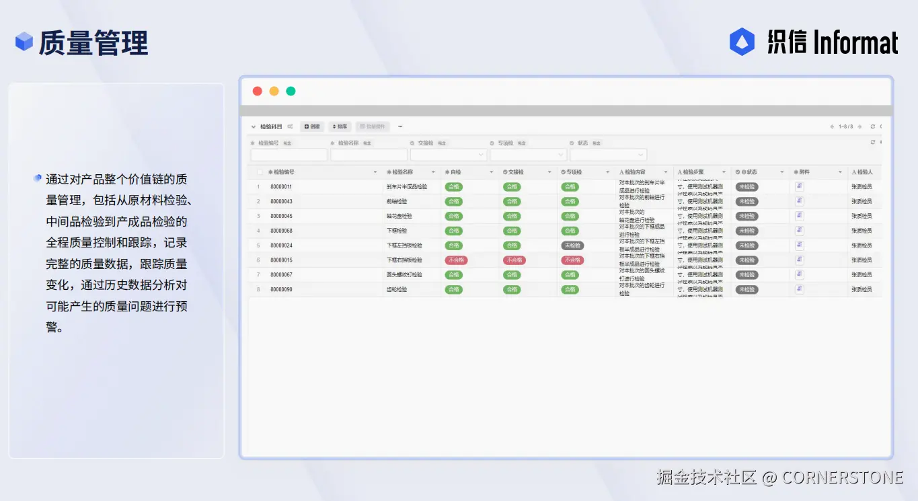Click the yellow window dot

point(274,91)
